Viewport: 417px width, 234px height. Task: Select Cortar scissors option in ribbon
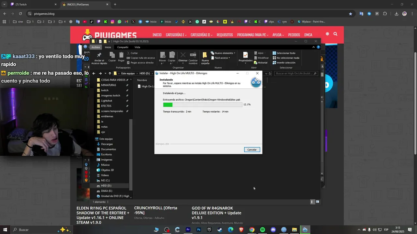(x=132, y=53)
